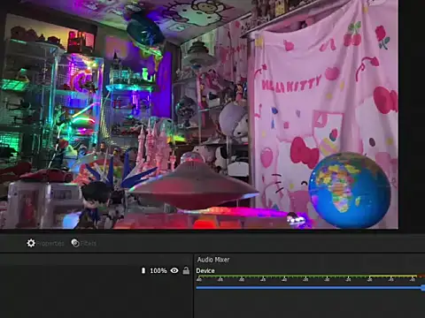Viewport: 425px width, 318px height.
Task: Open source Properties via the gear icon
Action: [x=31, y=243]
